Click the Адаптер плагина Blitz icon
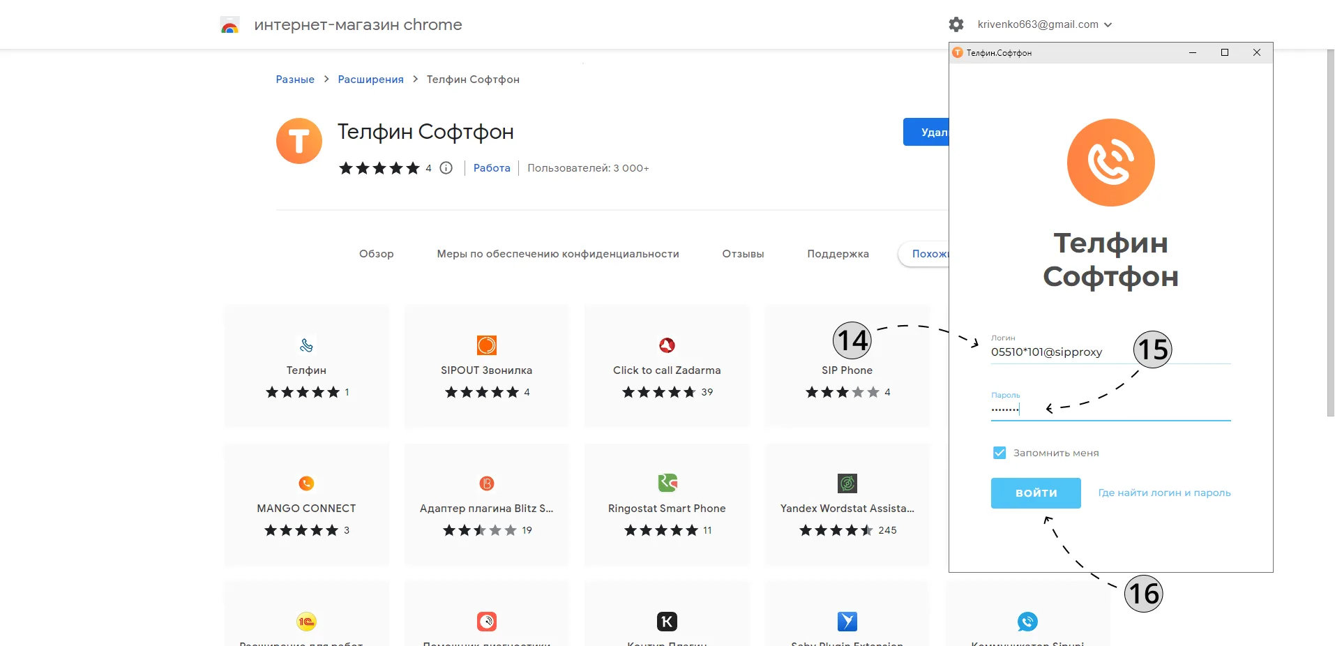 486,483
